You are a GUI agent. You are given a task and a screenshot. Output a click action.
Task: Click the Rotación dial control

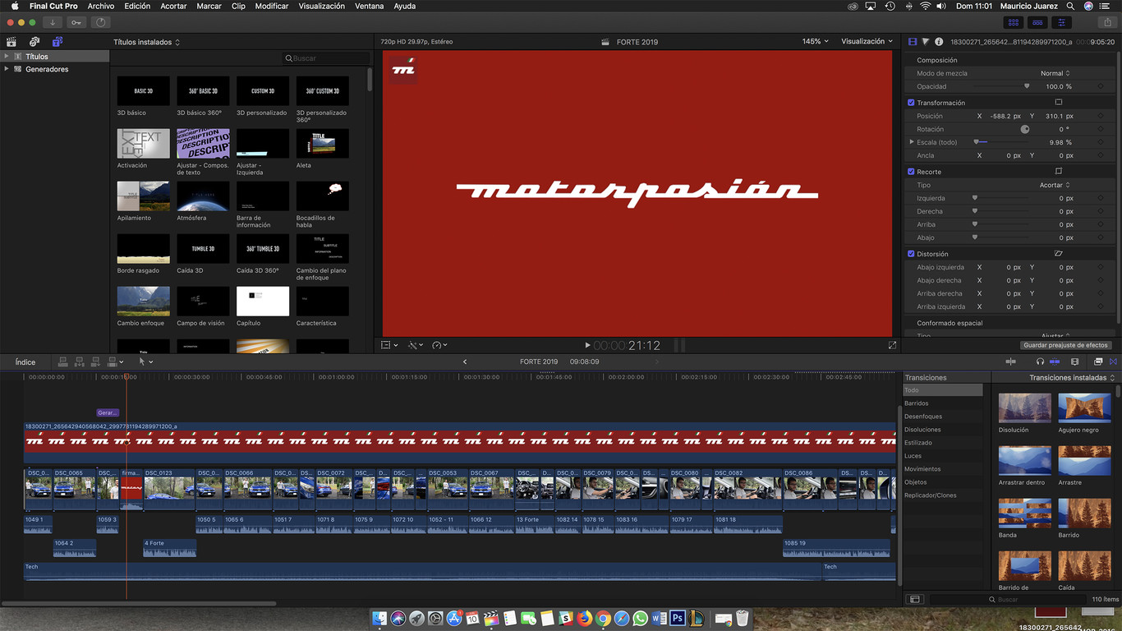1025,129
